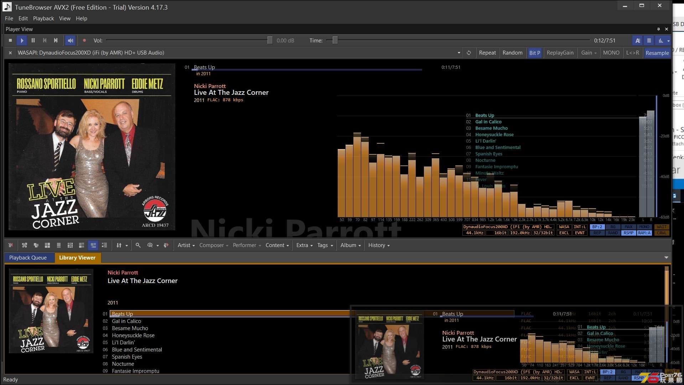Click the folder tree icon in library toolbar
Screen dimensions: 684x385
[x=36, y=245]
